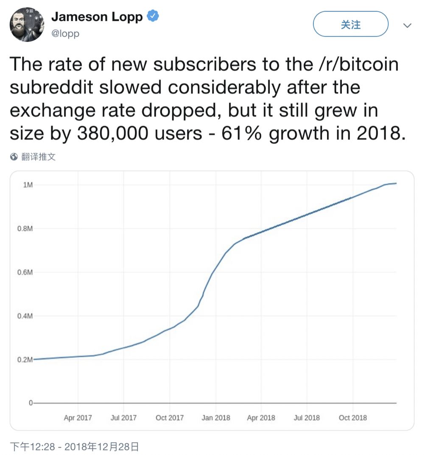Select the Jul 2018 x-axis label
425x455 pixels.
click(x=307, y=418)
